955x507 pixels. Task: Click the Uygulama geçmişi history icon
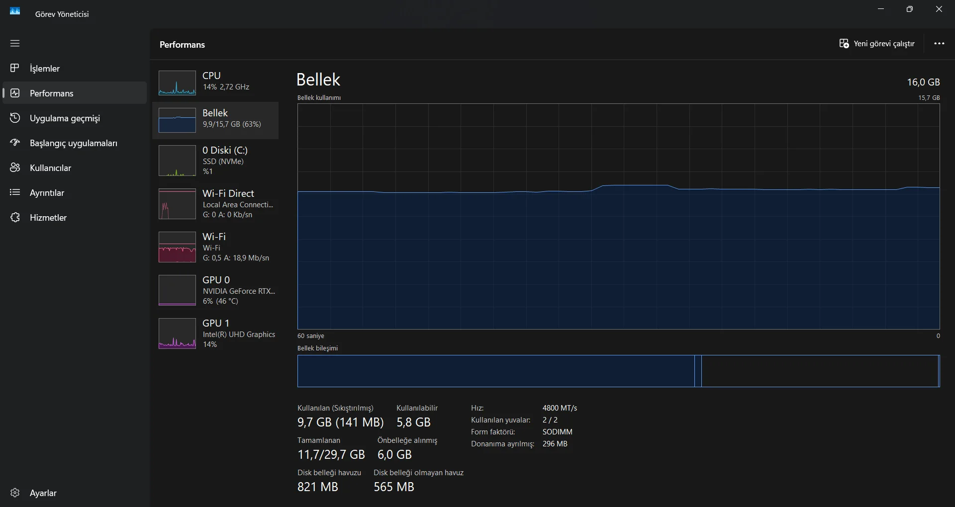point(15,118)
